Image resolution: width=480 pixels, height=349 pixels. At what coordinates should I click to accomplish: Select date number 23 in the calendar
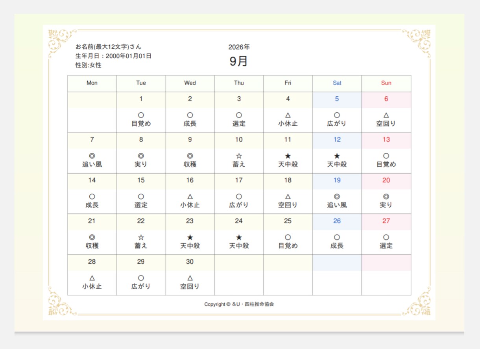coord(190,221)
